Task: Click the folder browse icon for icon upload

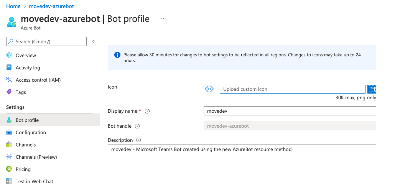Action: pyautogui.click(x=372, y=89)
